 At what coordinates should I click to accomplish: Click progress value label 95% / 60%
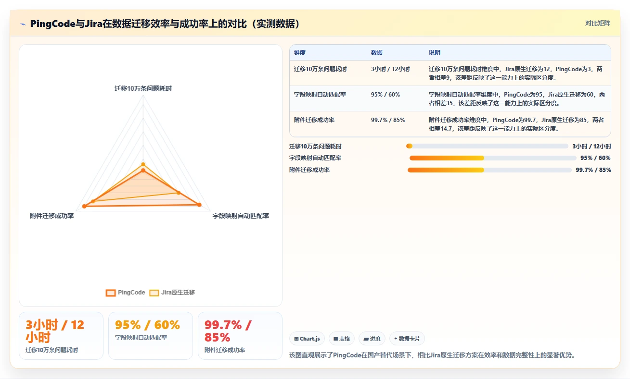(x=596, y=158)
